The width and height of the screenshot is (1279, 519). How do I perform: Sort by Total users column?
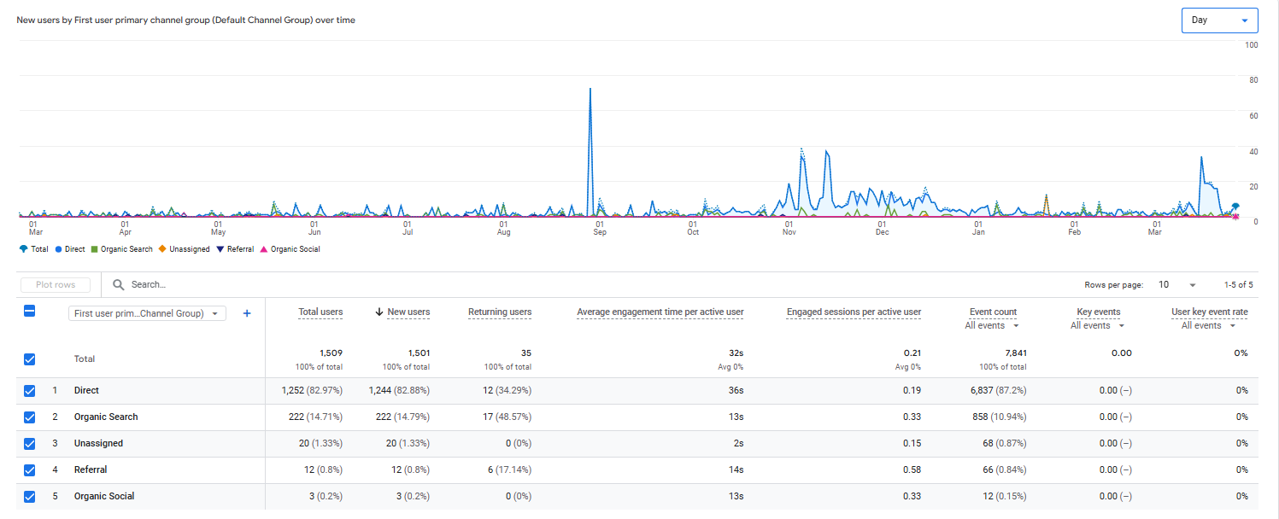tap(320, 312)
